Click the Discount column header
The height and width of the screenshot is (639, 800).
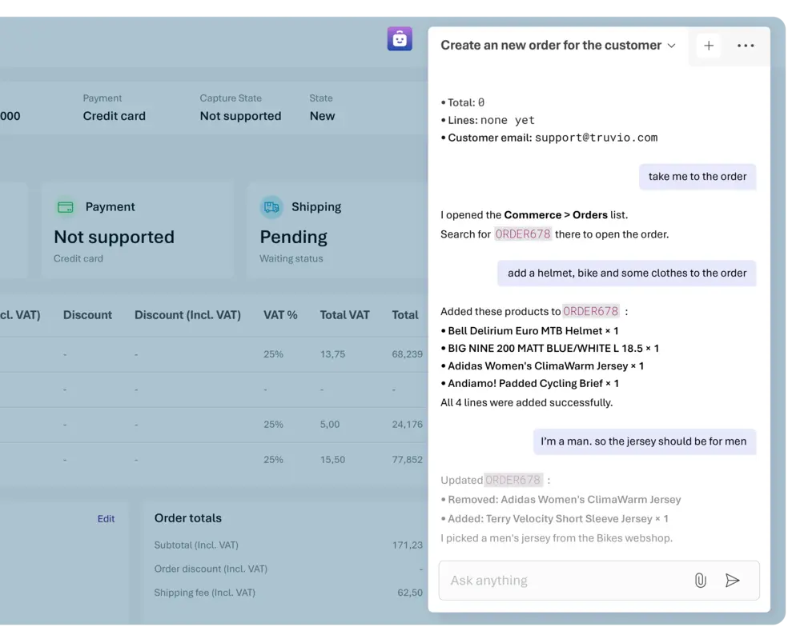[x=87, y=315]
